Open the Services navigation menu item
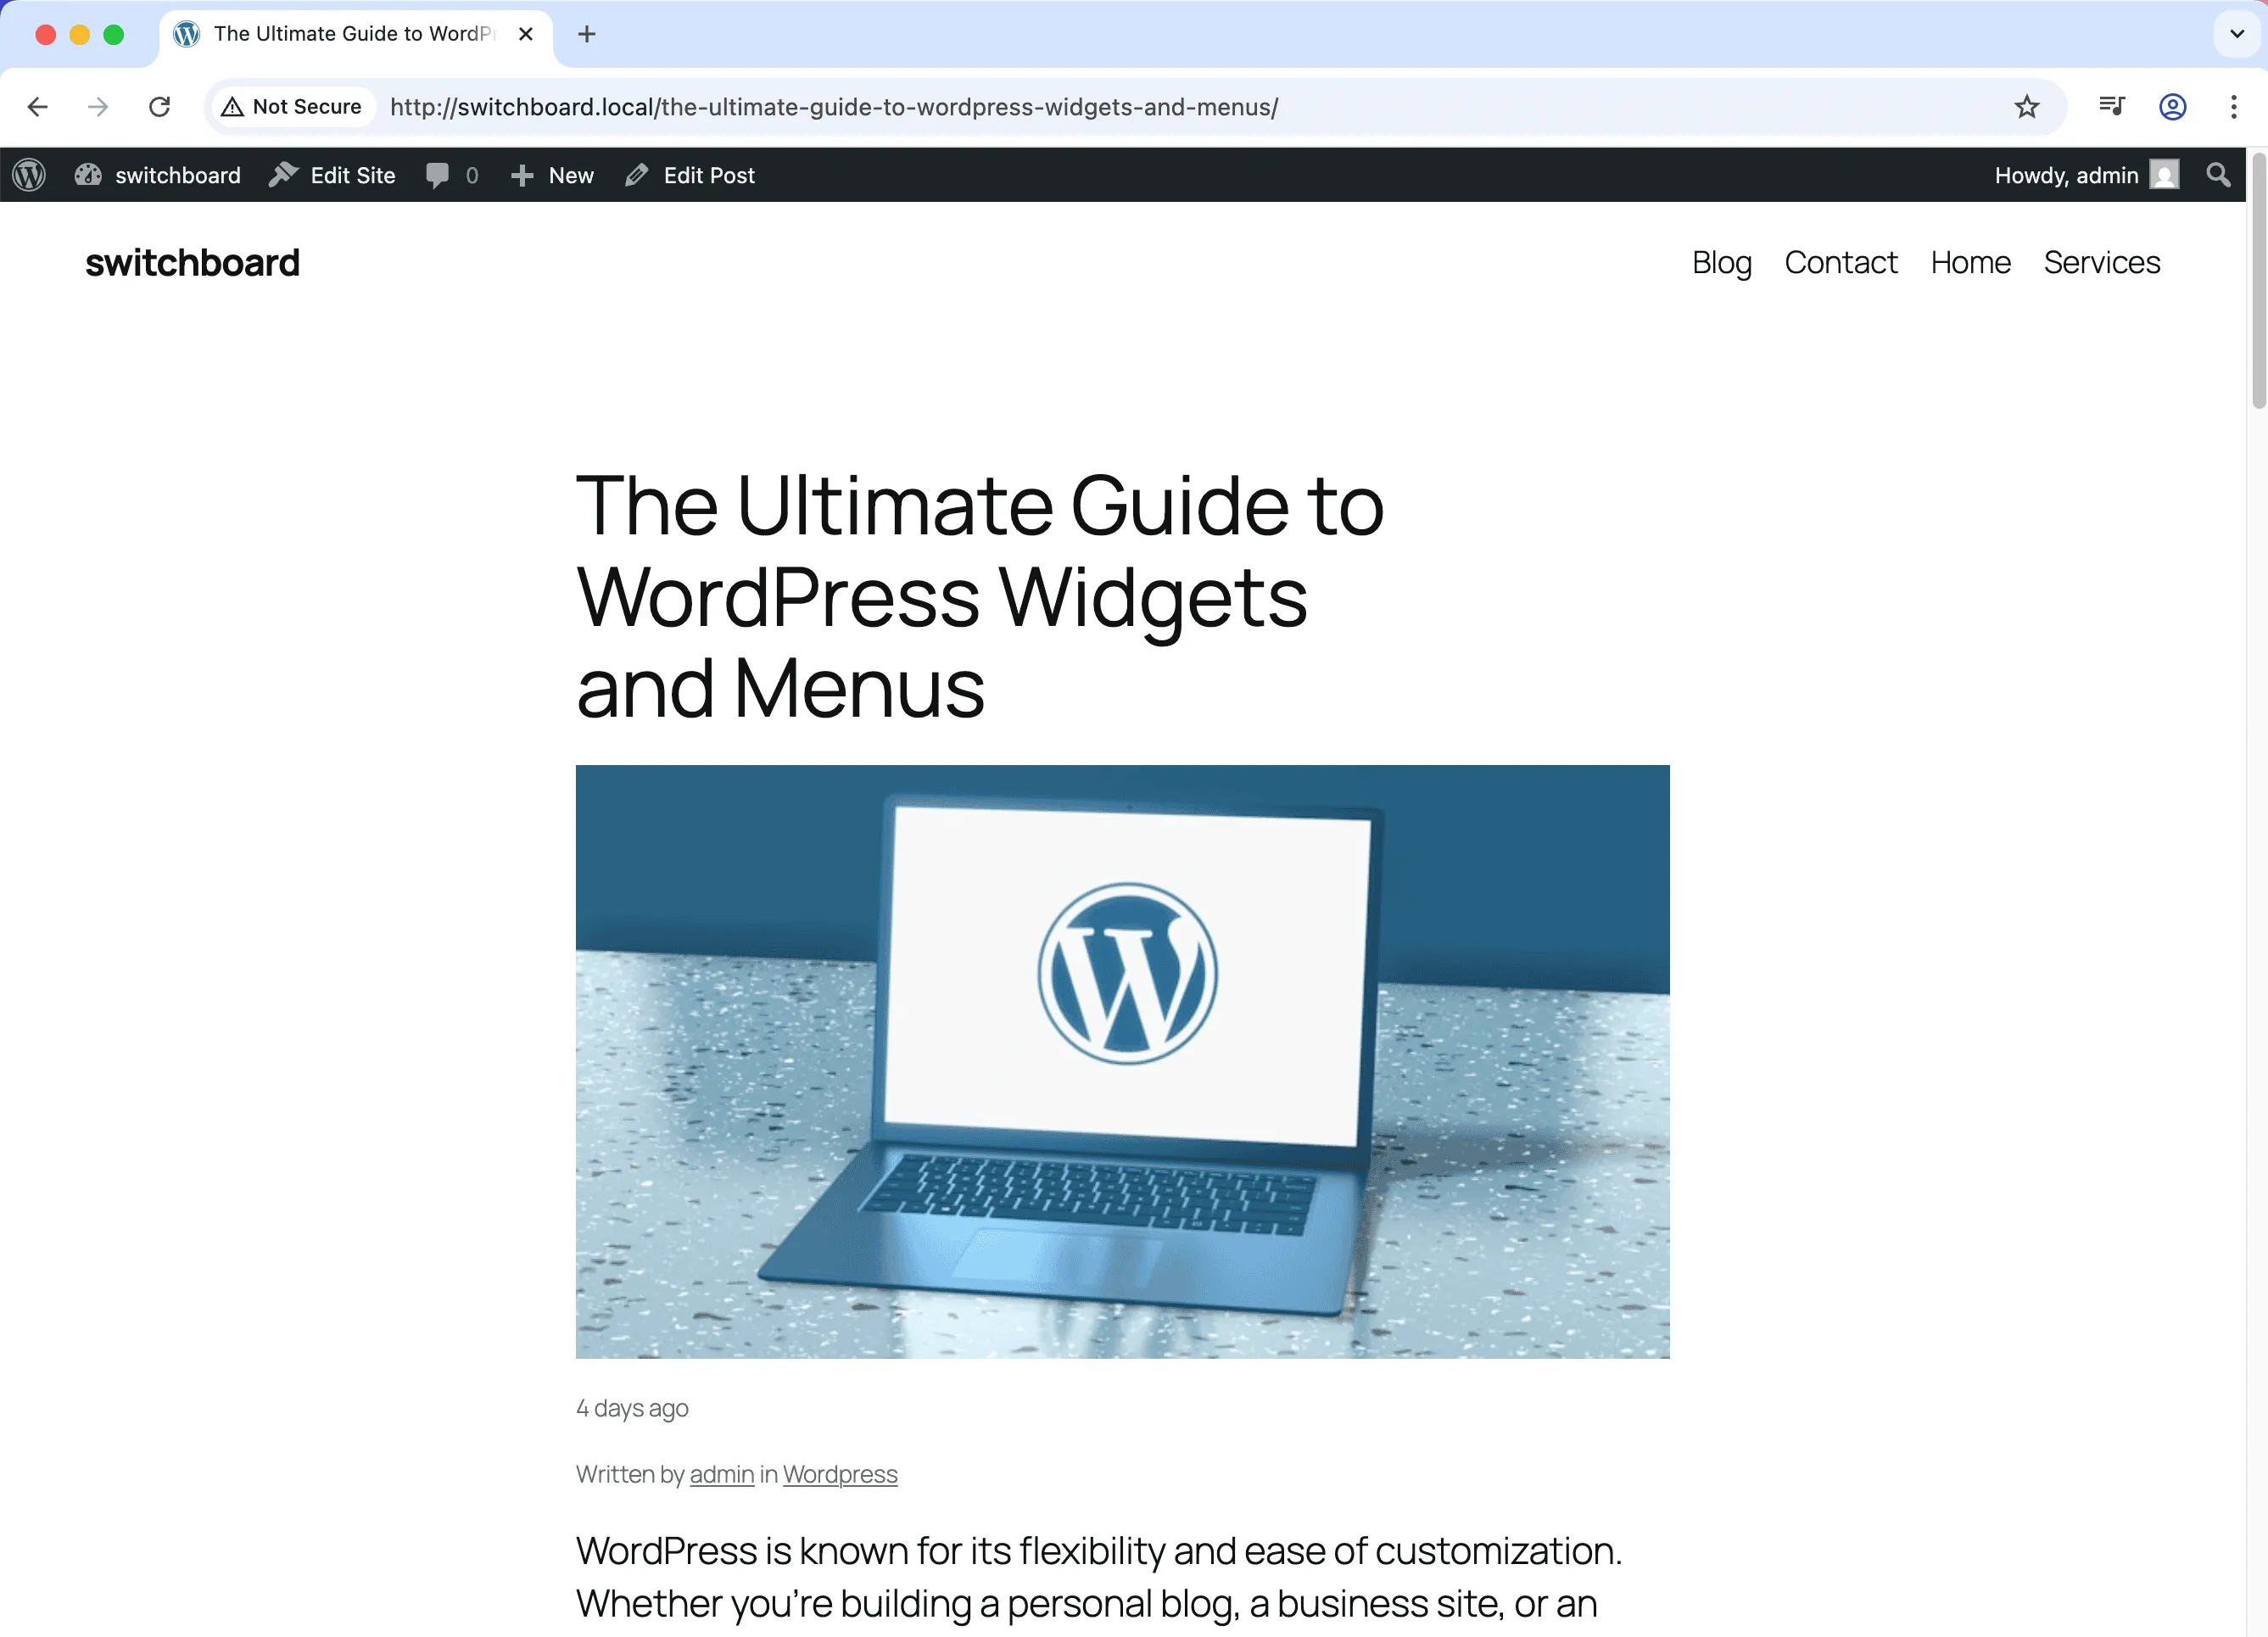The width and height of the screenshot is (2268, 1637). 2101,262
